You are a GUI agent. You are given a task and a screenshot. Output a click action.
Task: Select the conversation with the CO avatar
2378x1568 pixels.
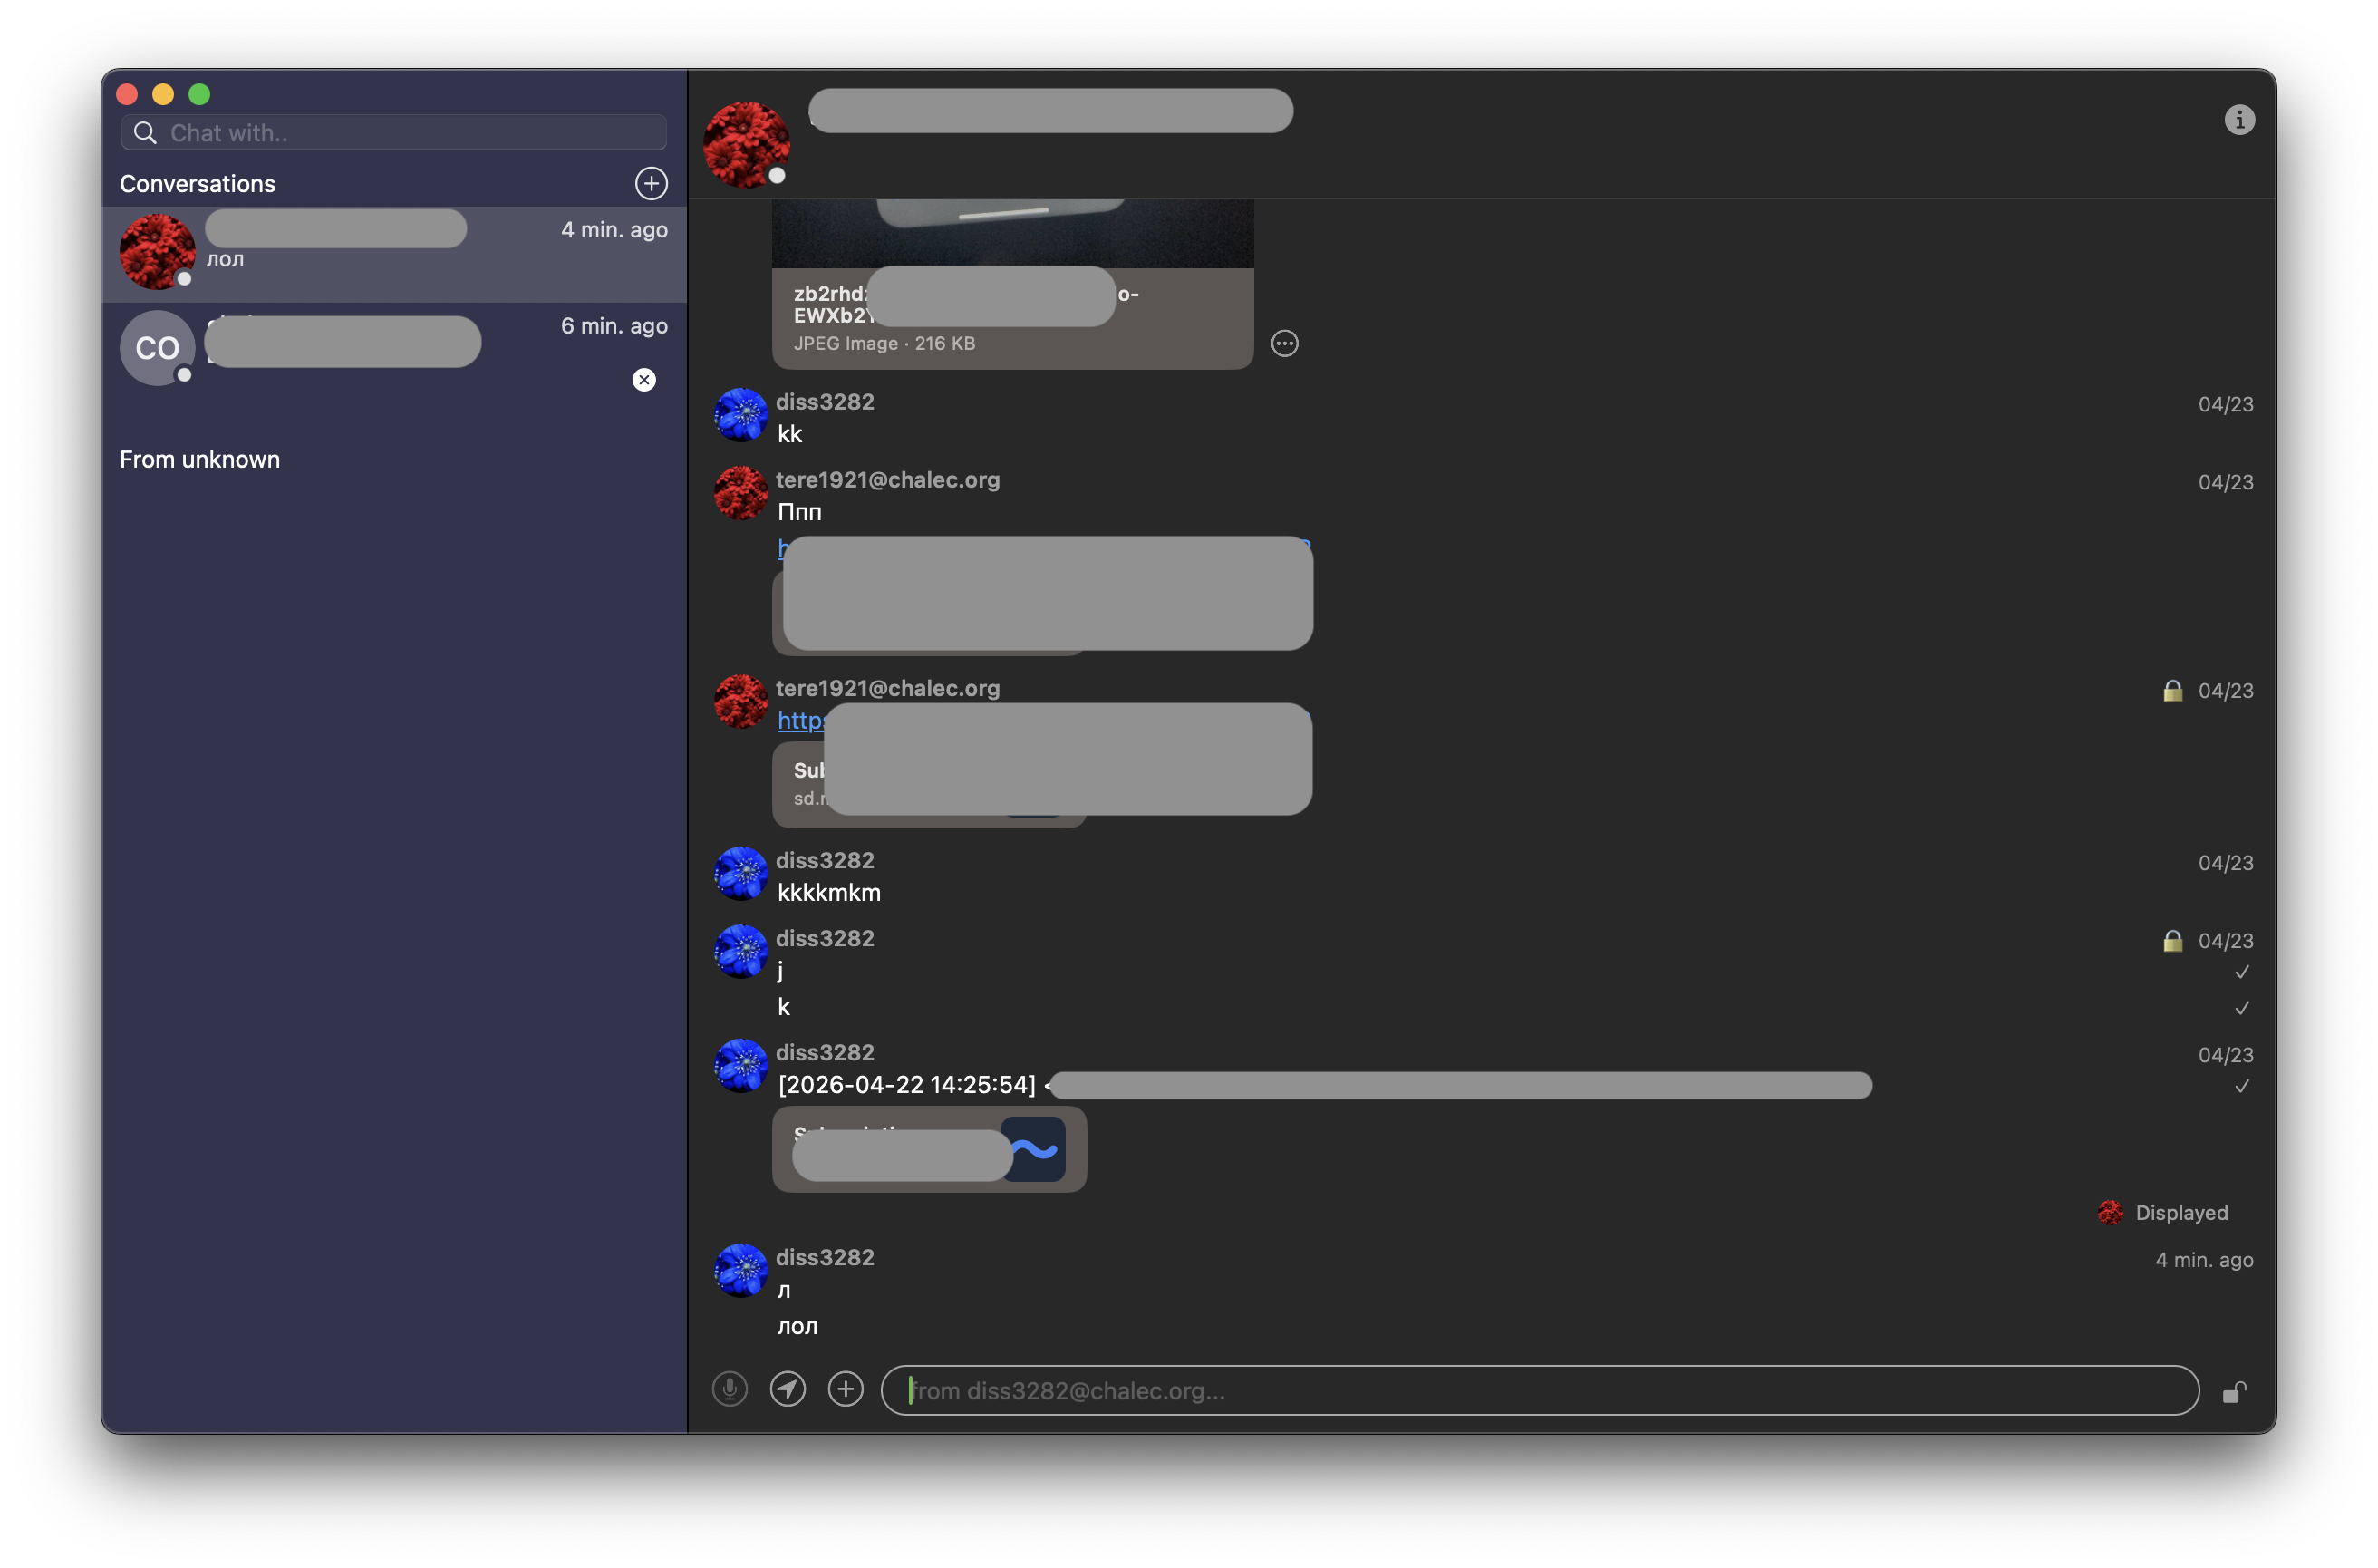(x=394, y=350)
